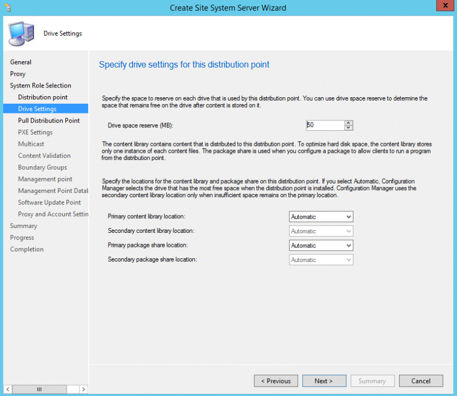Click the Next button

click(x=324, y=380)
